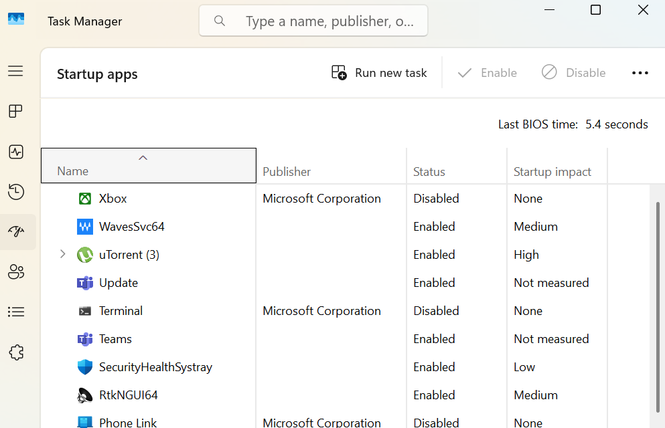The image size is (665, 428).
Task: Select the Phone Link row name
Action: [x=128, y=422]
